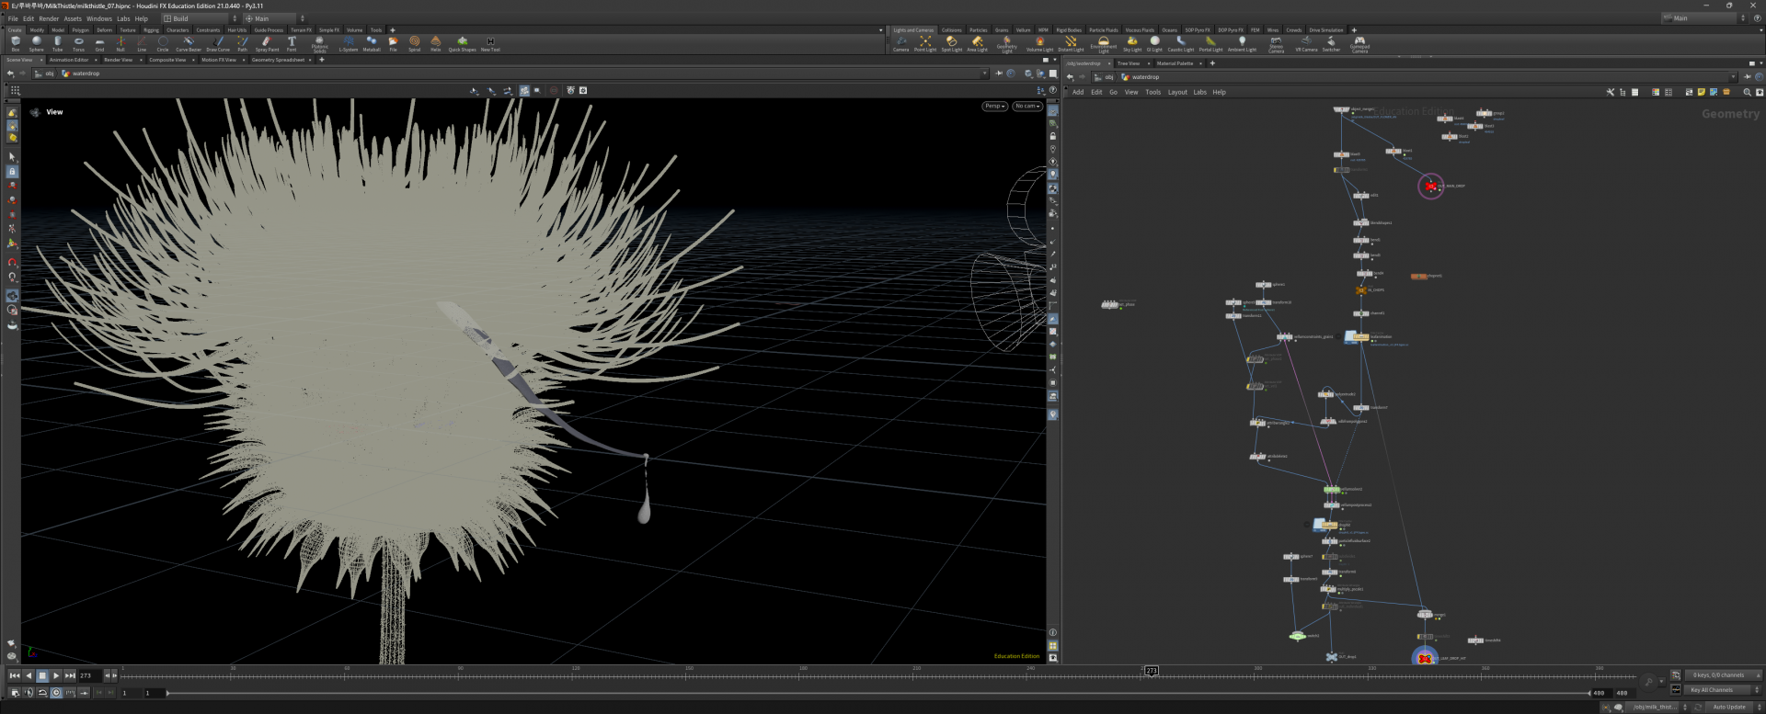The width and height of the screenshot is (1766, 714).
Task: Expand the Build desktop dropdown
Action: coord(200,18)
